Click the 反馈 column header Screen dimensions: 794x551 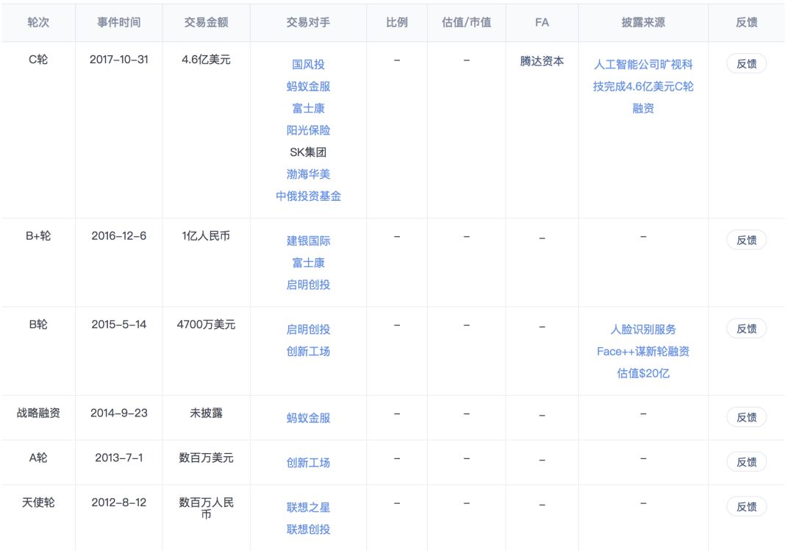point(746,22)
